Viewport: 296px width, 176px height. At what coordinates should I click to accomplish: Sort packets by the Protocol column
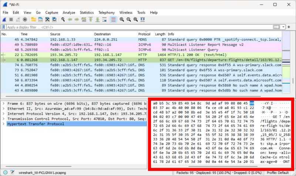pyautogui.click(x=145, y=34)
